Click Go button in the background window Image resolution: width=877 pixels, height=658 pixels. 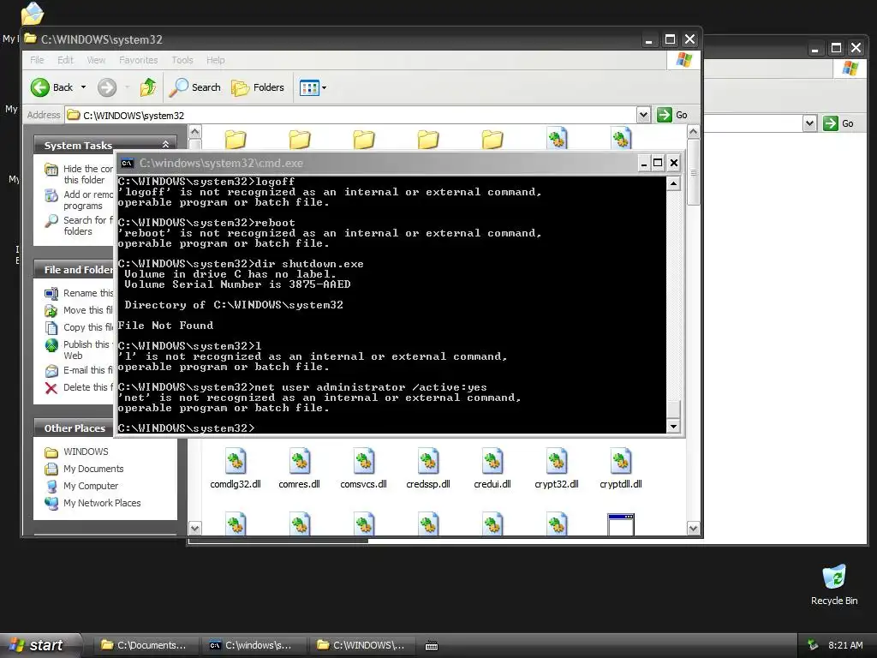point(839,123)
